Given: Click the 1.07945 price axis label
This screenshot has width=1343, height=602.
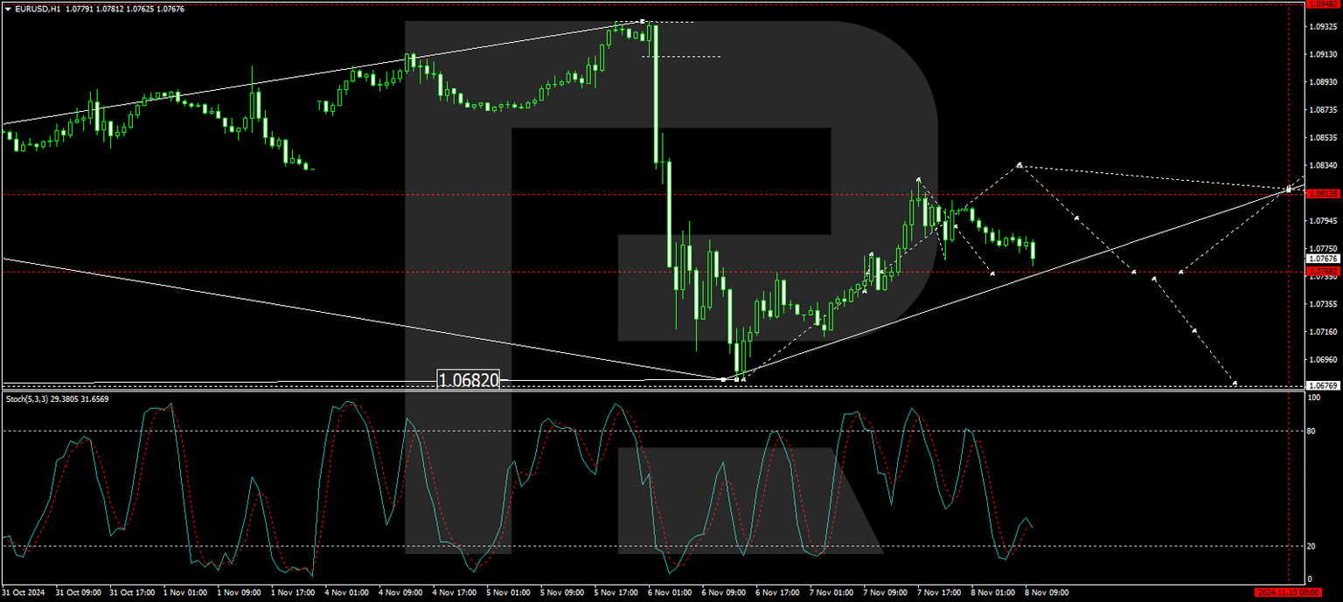Looking at the screenshot, I should click(1324, 221).
